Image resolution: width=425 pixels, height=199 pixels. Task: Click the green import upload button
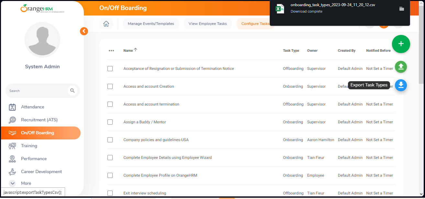[x=401, y=67]
